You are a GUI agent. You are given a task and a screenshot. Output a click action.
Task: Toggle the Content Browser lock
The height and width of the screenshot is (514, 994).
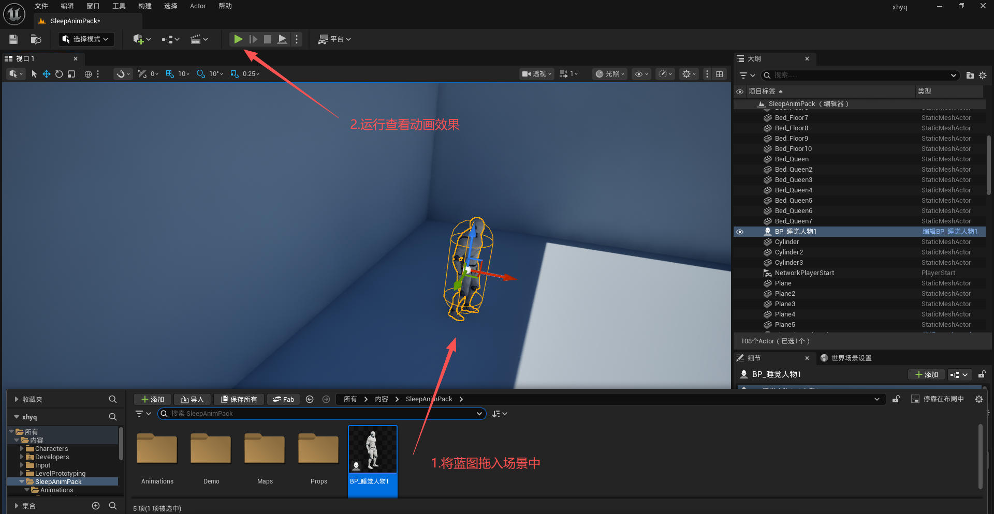896,399
